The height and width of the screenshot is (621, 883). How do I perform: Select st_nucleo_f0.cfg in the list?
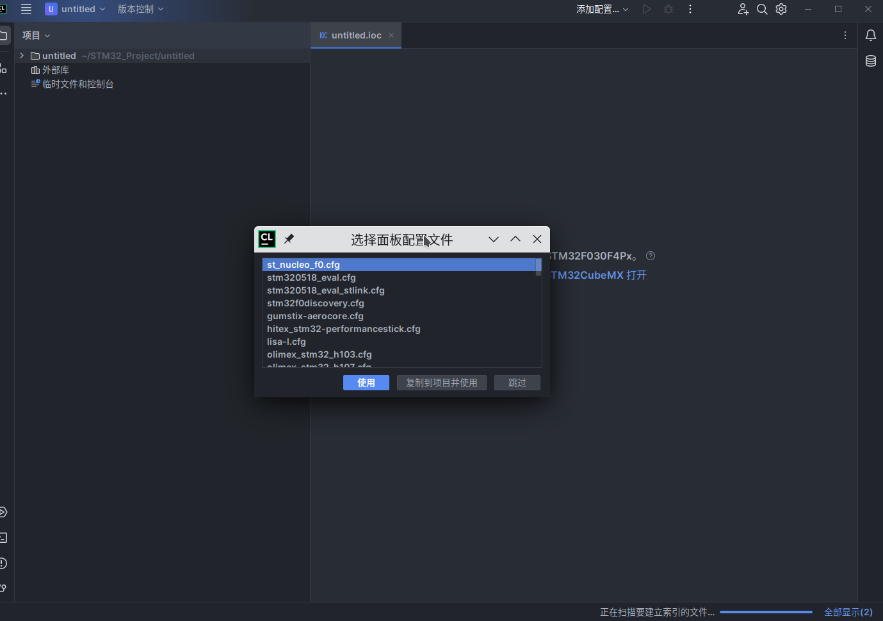coord(399,265)
